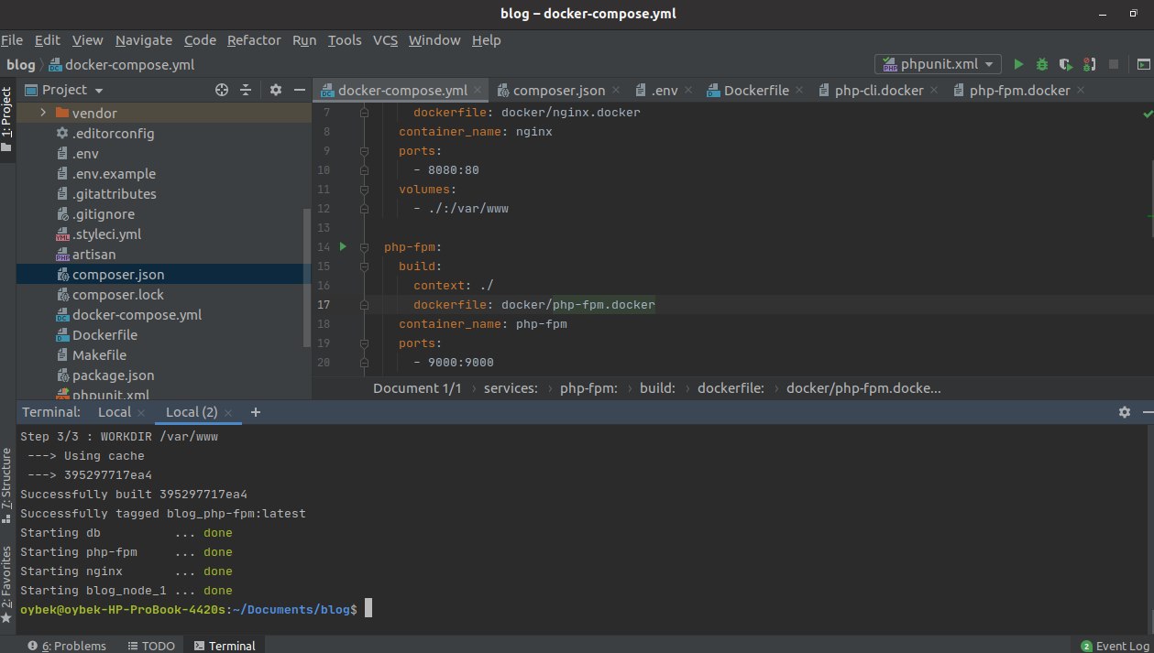Open terminal settings via the gear icon

(1125, 412)
